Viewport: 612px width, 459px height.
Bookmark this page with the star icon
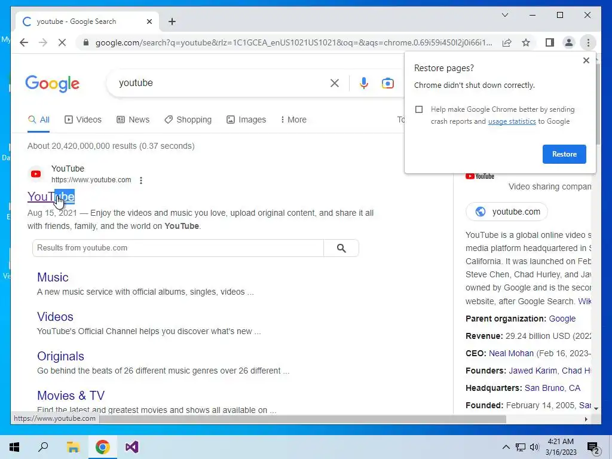(x=526, y=42)
